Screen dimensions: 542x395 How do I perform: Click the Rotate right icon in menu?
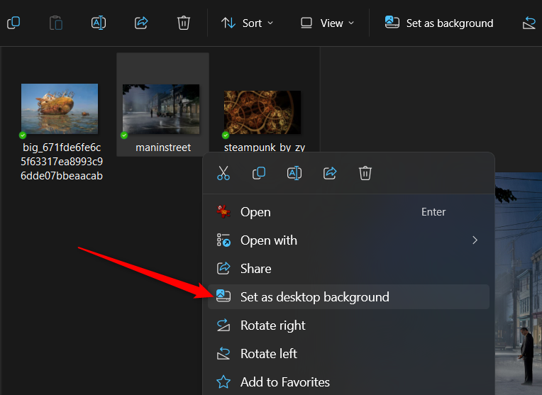coord(223,326)
